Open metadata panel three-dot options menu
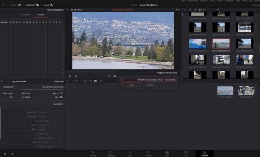The width and height of the screenshot is (260, 157). 8,81
